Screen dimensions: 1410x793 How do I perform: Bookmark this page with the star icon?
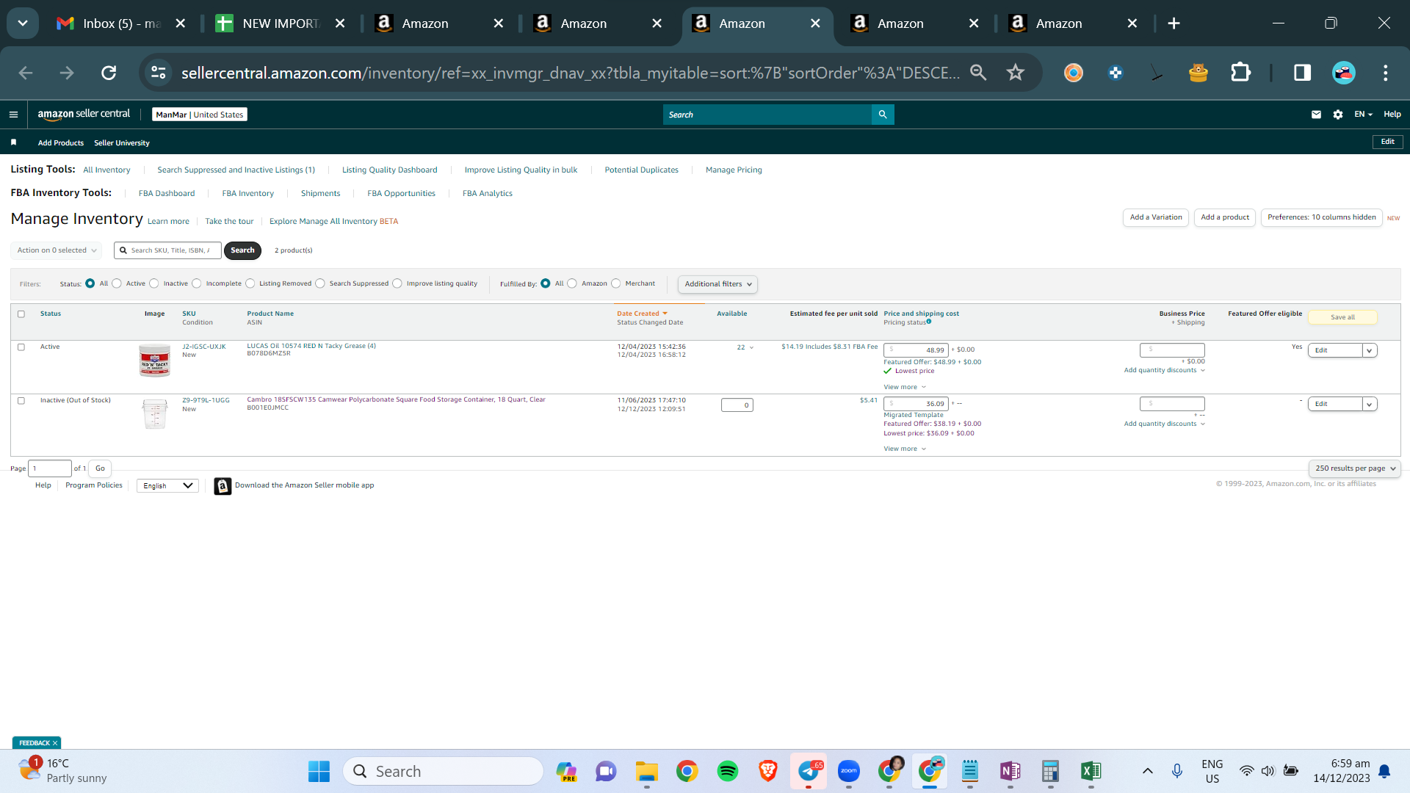1016,73
